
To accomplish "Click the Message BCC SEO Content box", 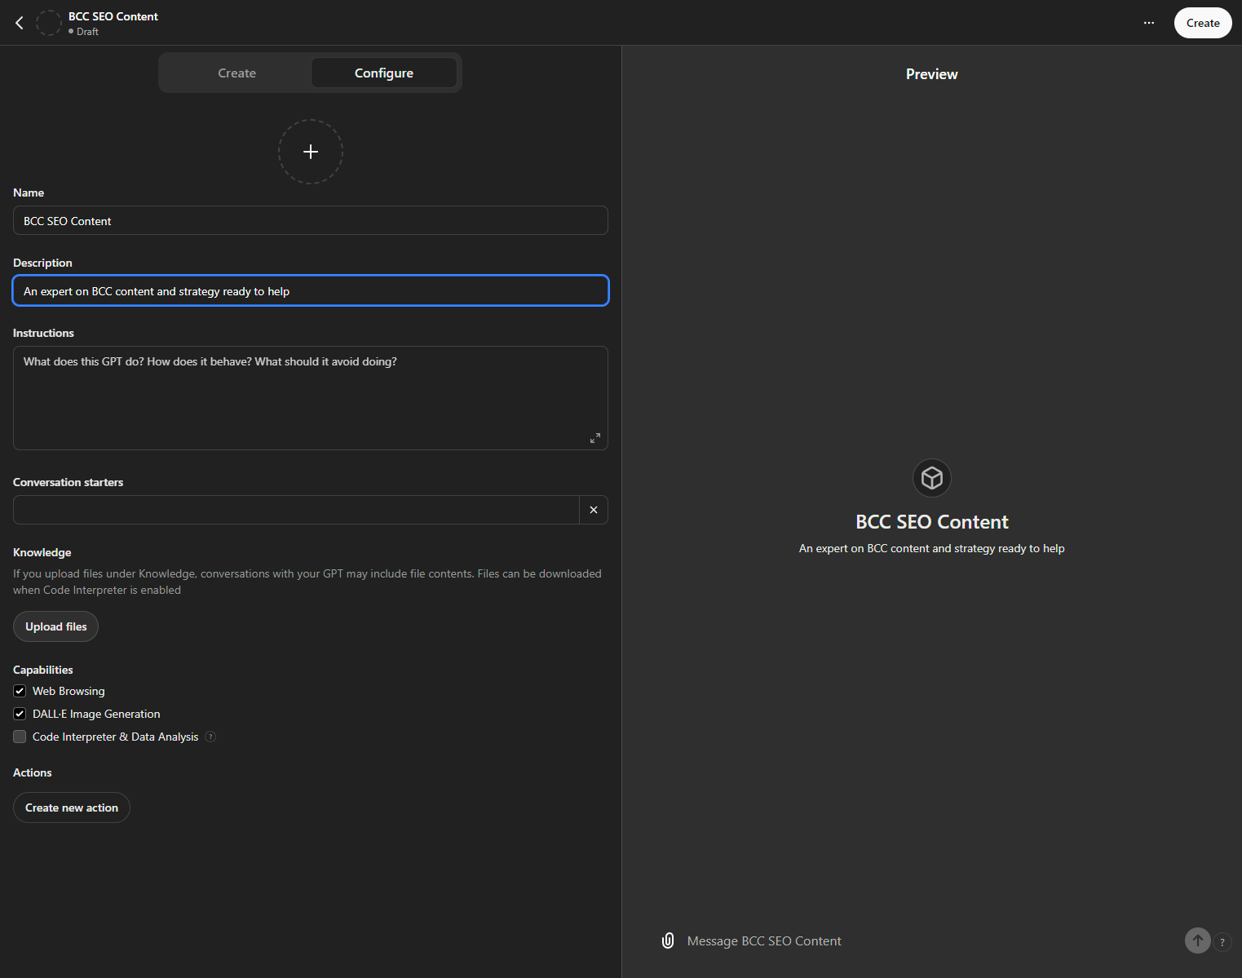I will (x=930, y=940).
